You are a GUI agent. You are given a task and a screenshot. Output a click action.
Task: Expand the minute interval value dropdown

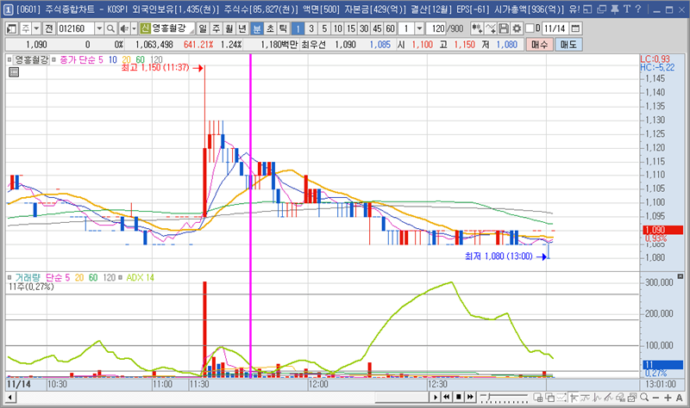click(x=420, y=28)
